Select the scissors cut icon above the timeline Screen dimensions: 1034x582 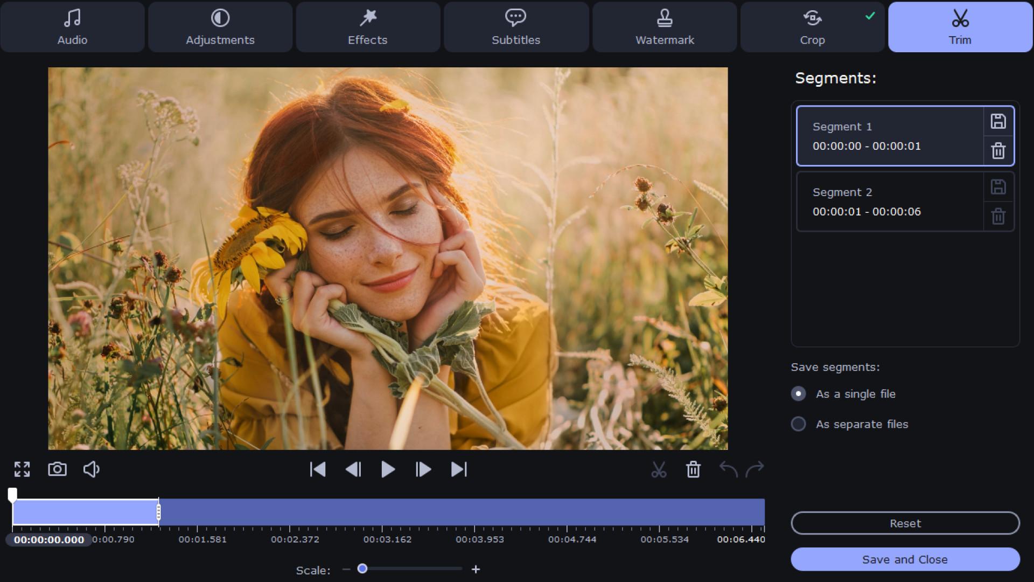[x=660, y=469]
